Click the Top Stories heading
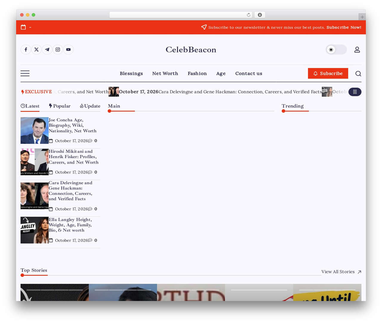 34,270
